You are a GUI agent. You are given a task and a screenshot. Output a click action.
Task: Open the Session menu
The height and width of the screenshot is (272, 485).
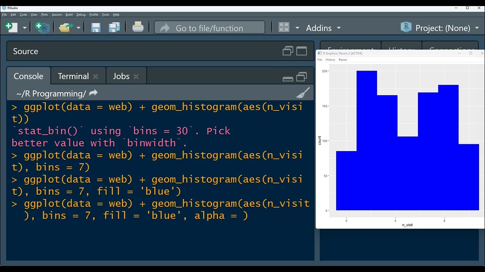(57, 15)
